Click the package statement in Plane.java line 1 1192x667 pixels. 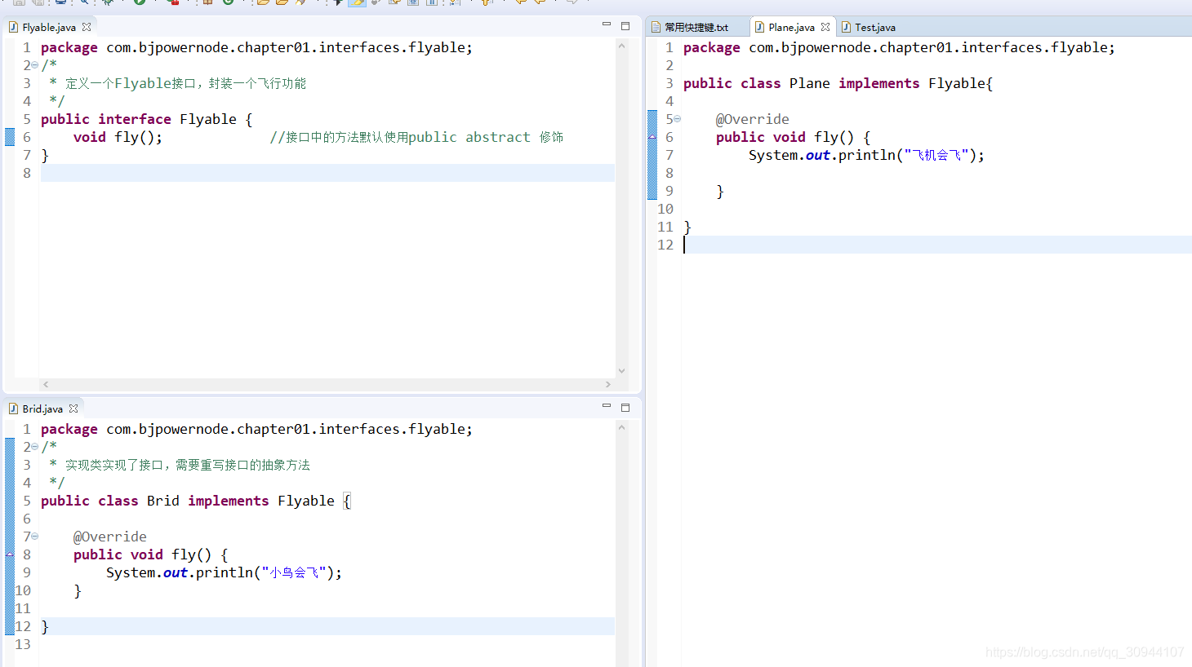(899, 47)
